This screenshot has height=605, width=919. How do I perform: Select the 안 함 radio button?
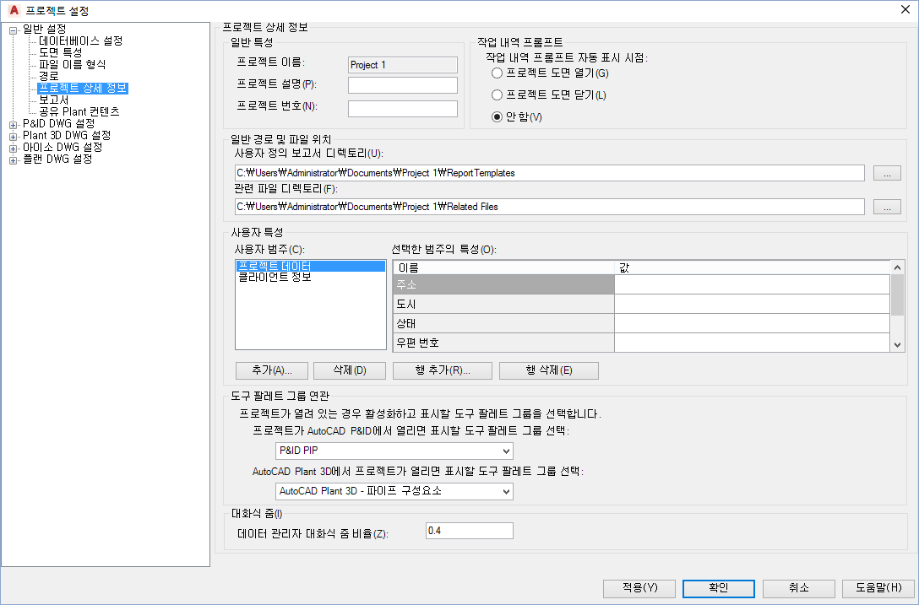coord(497,116)
